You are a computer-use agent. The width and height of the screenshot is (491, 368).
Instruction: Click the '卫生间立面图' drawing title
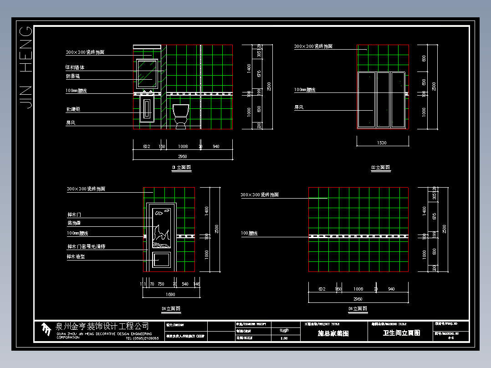pos(401,333)
